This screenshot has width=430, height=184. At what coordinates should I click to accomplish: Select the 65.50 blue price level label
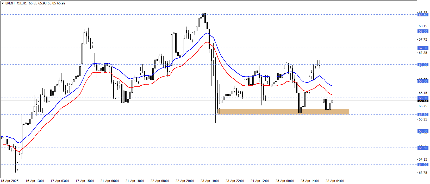coord(423,115)
